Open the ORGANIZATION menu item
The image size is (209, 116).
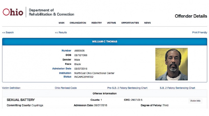[x=78, y=23]
